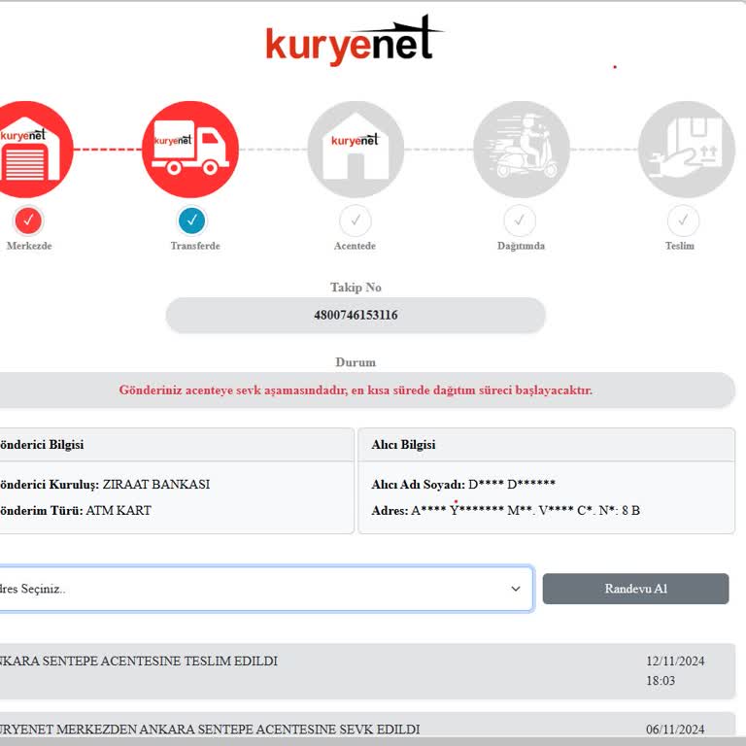
Task: Click the SENTEPE ACENTESINE TESLIM EDILDI row
Action: (367, 671)
